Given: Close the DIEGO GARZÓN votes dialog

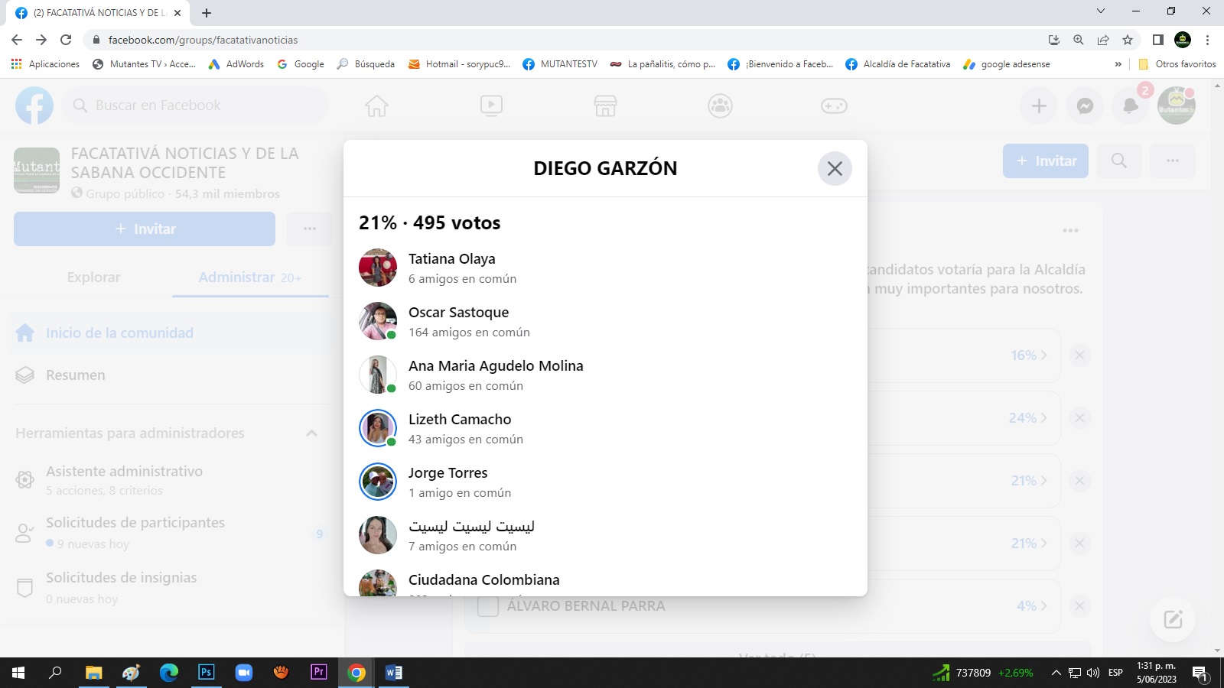Looking at the screenshot, I should pos(835,168).
